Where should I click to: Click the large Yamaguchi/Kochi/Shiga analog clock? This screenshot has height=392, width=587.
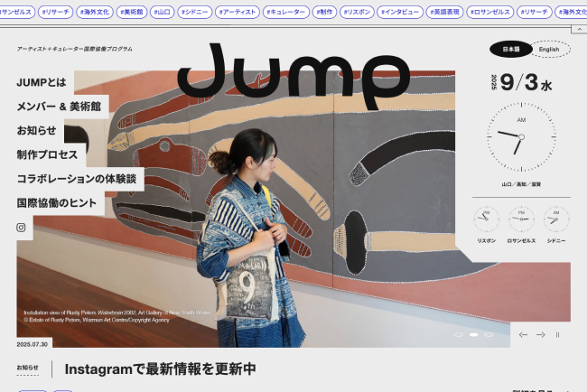click(521, 137)
